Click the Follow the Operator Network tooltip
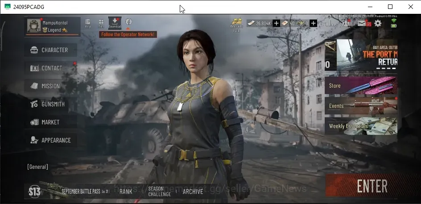Screen dimensions: 421x204 [x=128, y=34]
